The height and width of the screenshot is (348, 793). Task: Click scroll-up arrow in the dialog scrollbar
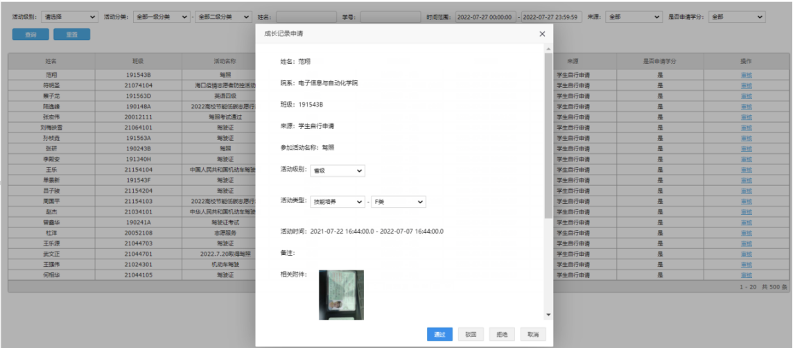pyautogui.click(x=548, y=49)
